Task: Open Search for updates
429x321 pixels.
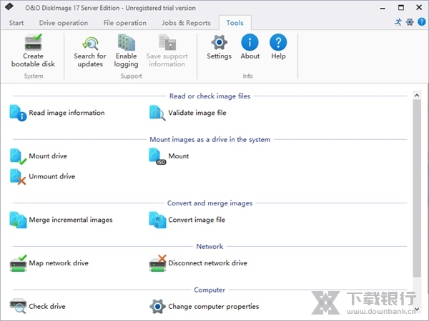Action: tap(89, 44)
